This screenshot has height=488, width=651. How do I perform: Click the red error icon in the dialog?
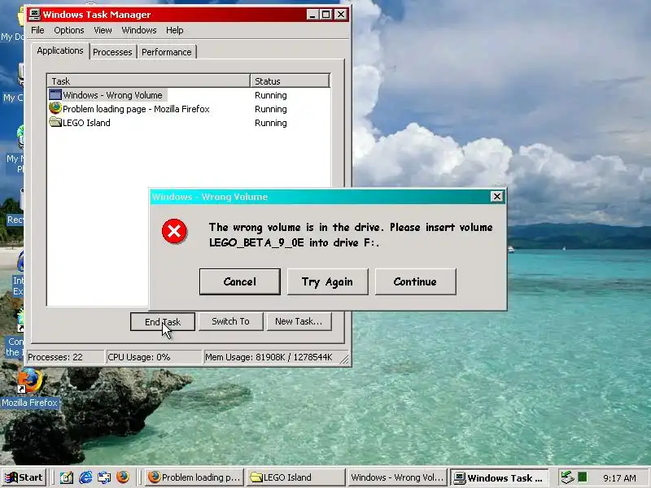coord(174,231)
